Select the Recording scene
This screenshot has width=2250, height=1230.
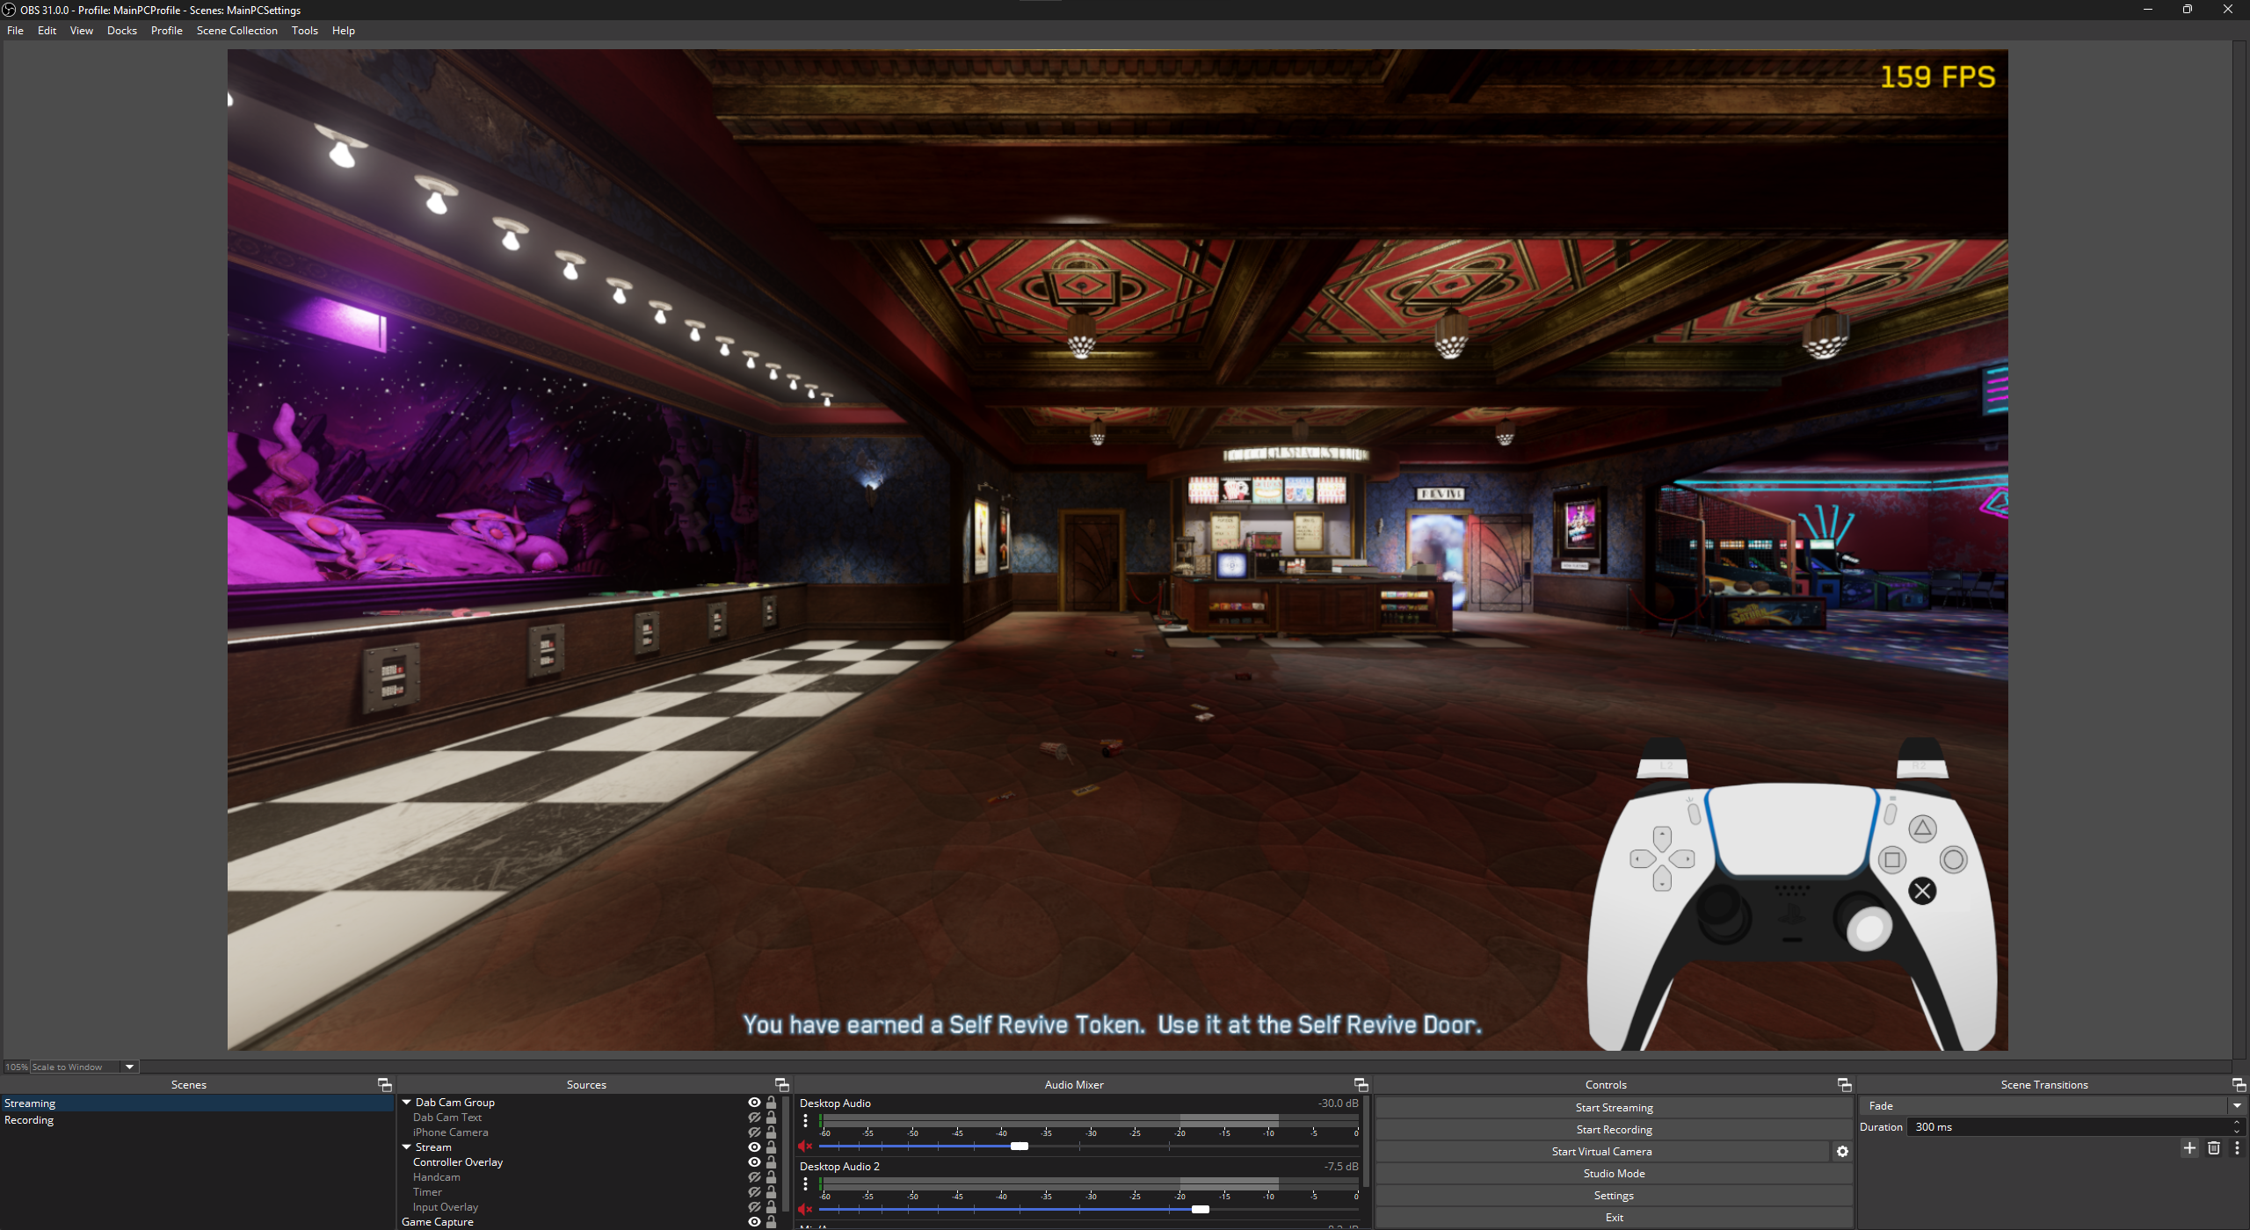(197, 1120)
